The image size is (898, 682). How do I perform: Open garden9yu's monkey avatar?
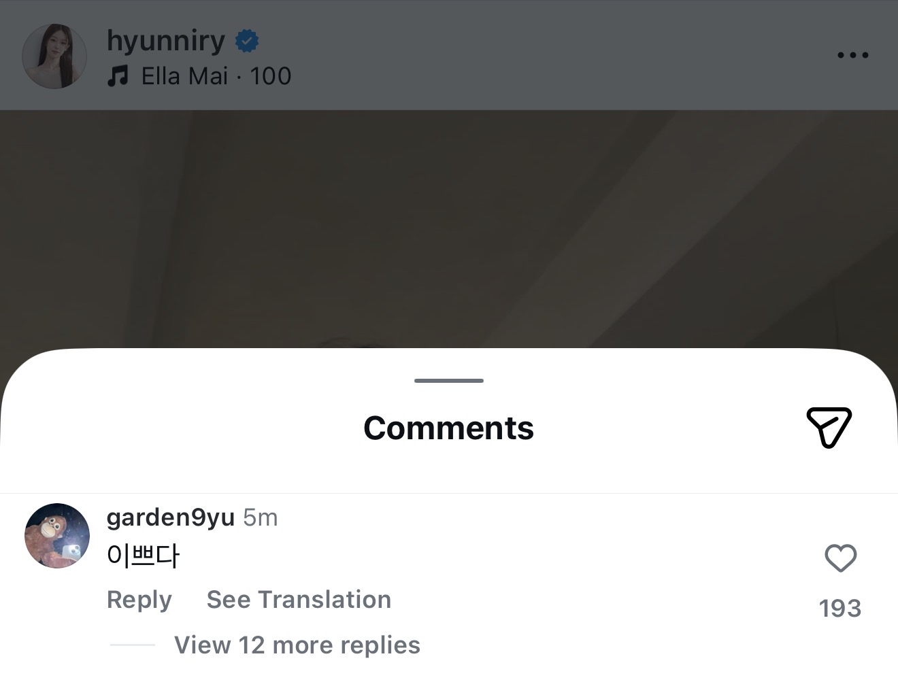57,536
